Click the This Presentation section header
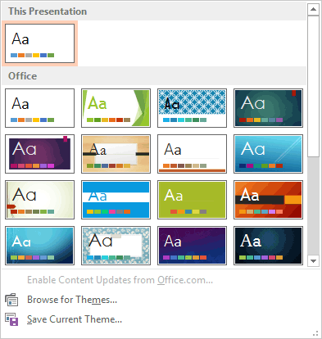 click(x=154, y=11)
